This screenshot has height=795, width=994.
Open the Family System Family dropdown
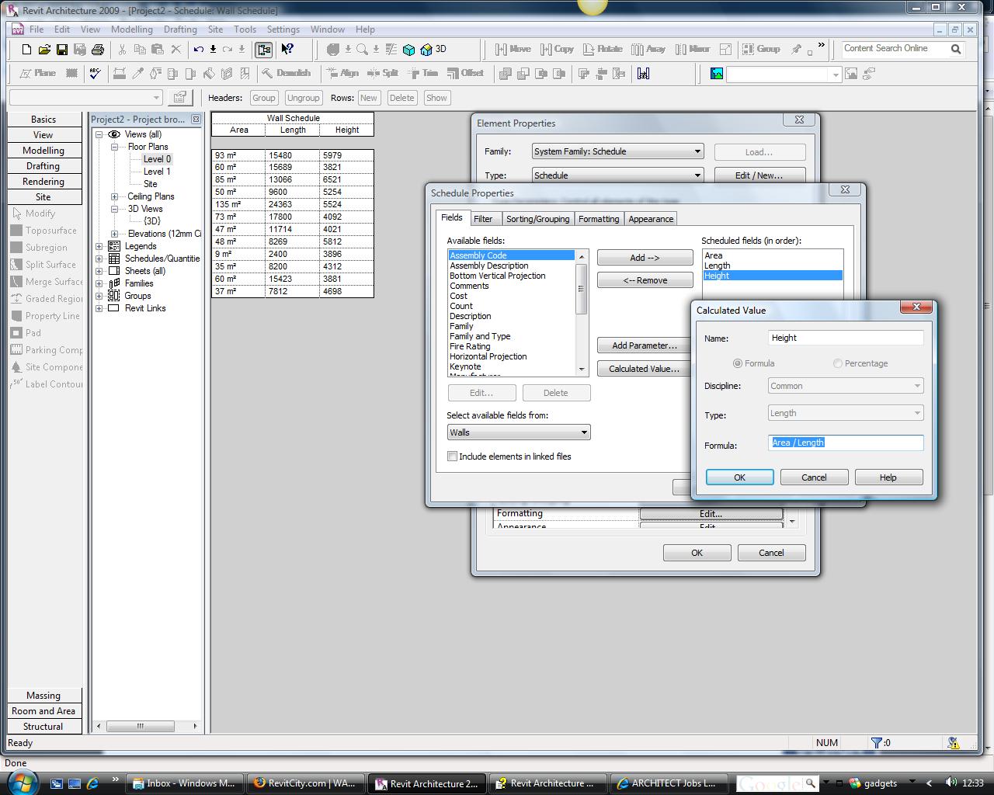[x=697, y=151]
